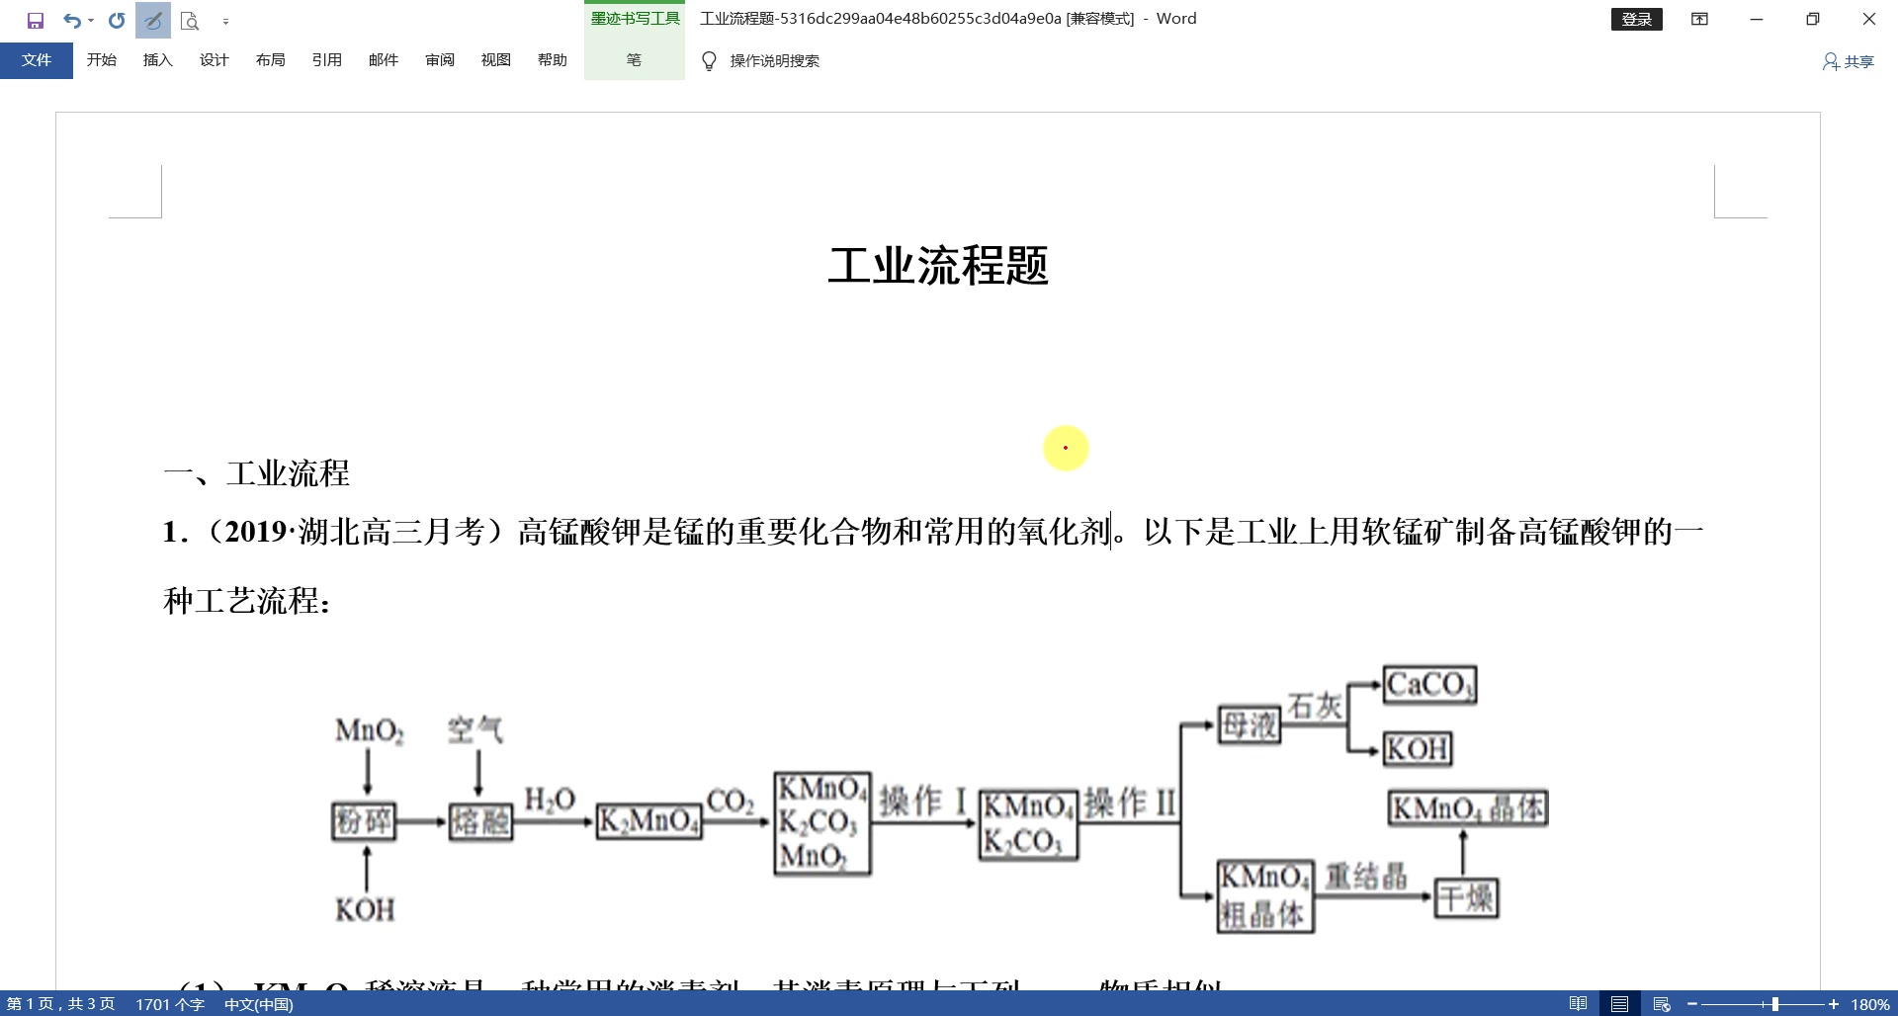This screenshot has width=1898, height=1016.
Task: Click the heading 一、工业流程
Action: [x=257, y=473]
